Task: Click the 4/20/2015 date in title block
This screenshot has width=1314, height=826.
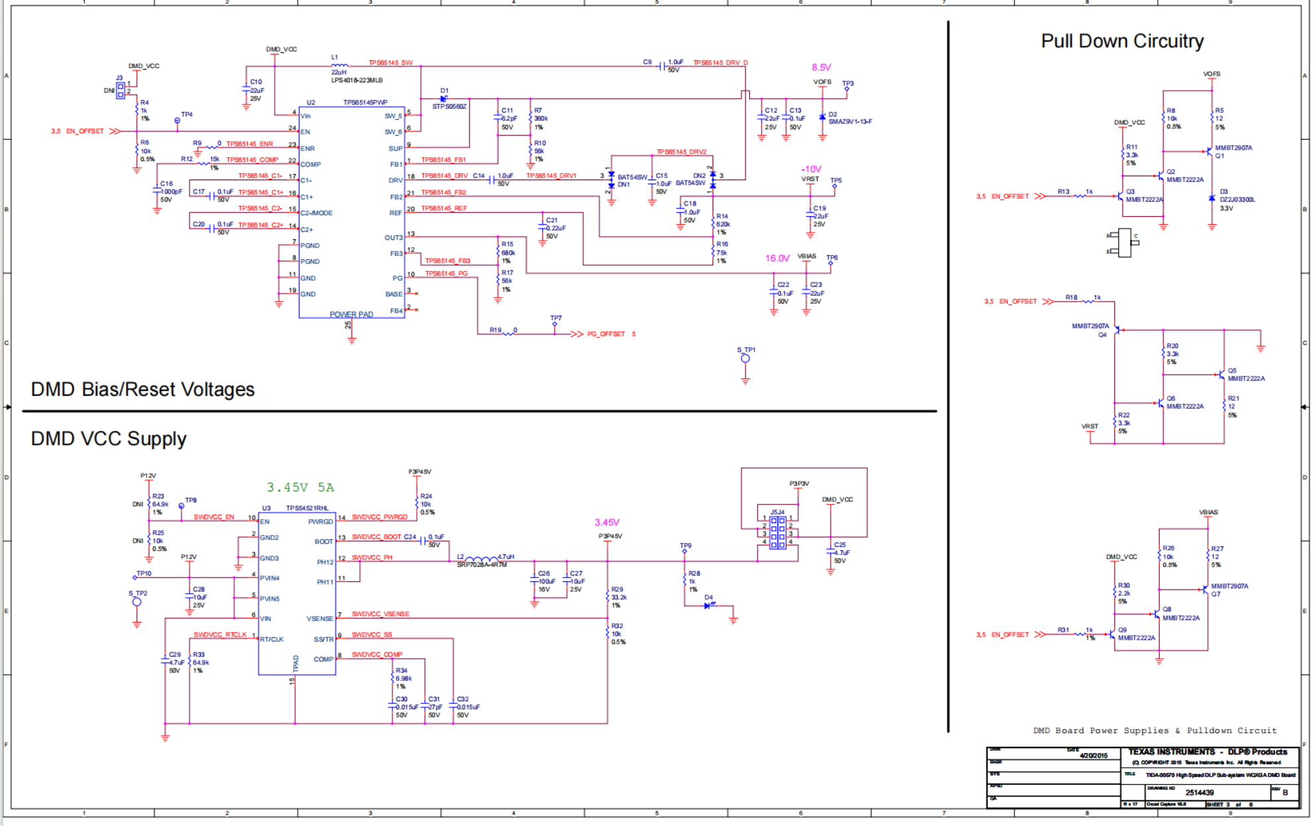Action: 1094,756
